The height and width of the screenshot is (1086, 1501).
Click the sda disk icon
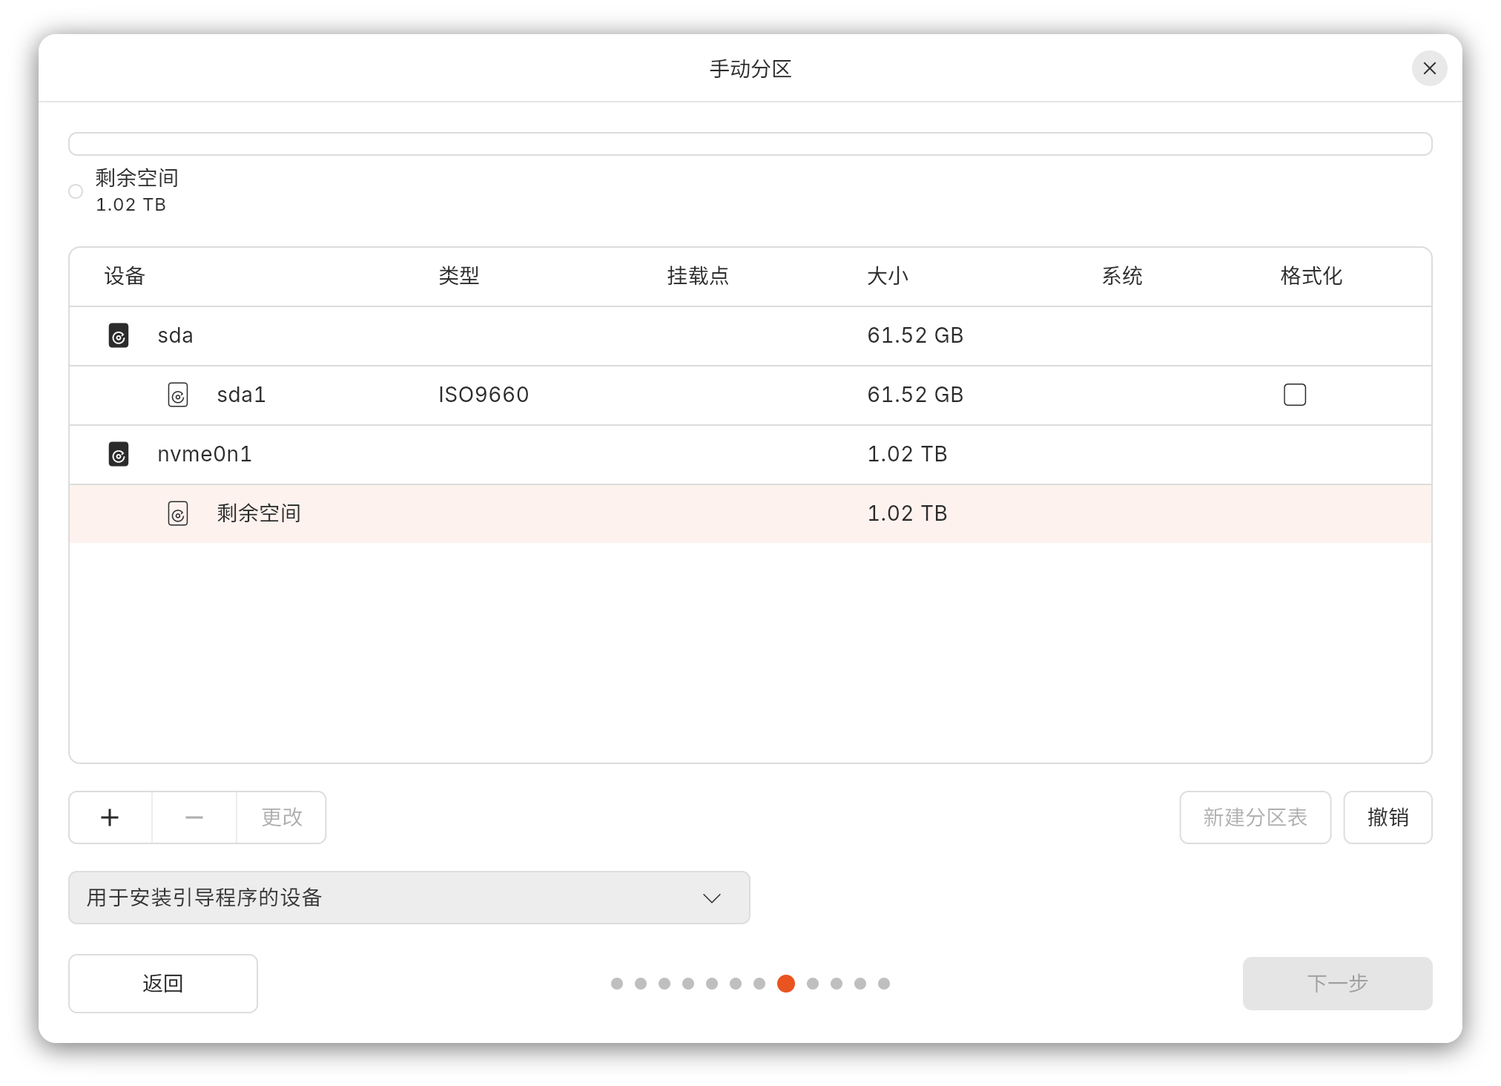119,335
